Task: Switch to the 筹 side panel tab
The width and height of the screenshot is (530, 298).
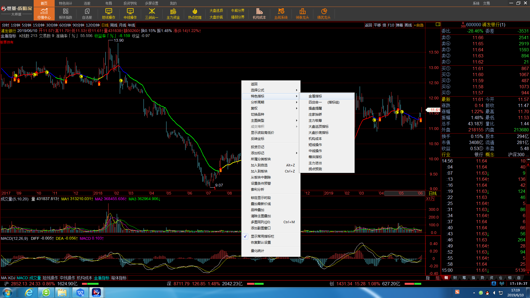Action: point(464,278)
